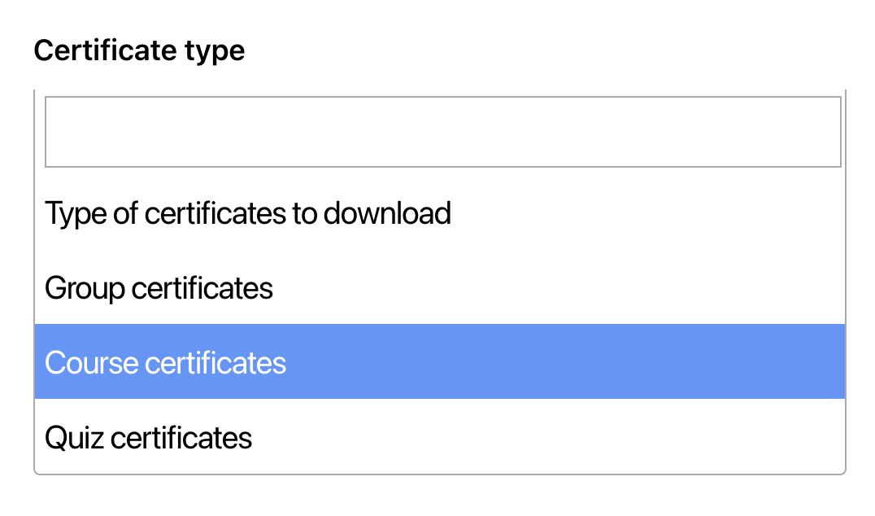Choose the highlighted Course certificates option
The height and width of the screenshot is (516, 875).
point(166,363)
